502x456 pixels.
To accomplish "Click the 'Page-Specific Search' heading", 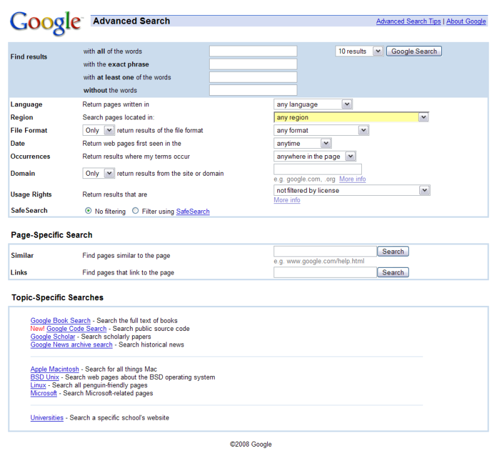I will (x=51, y=235).
